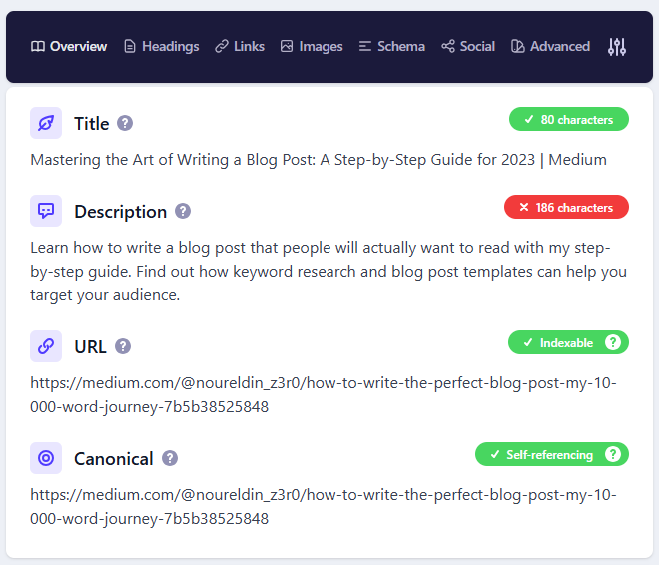Click the URL chain link icon
The image size is (659, 565).
pyautogui.click(x=46, y=346)
